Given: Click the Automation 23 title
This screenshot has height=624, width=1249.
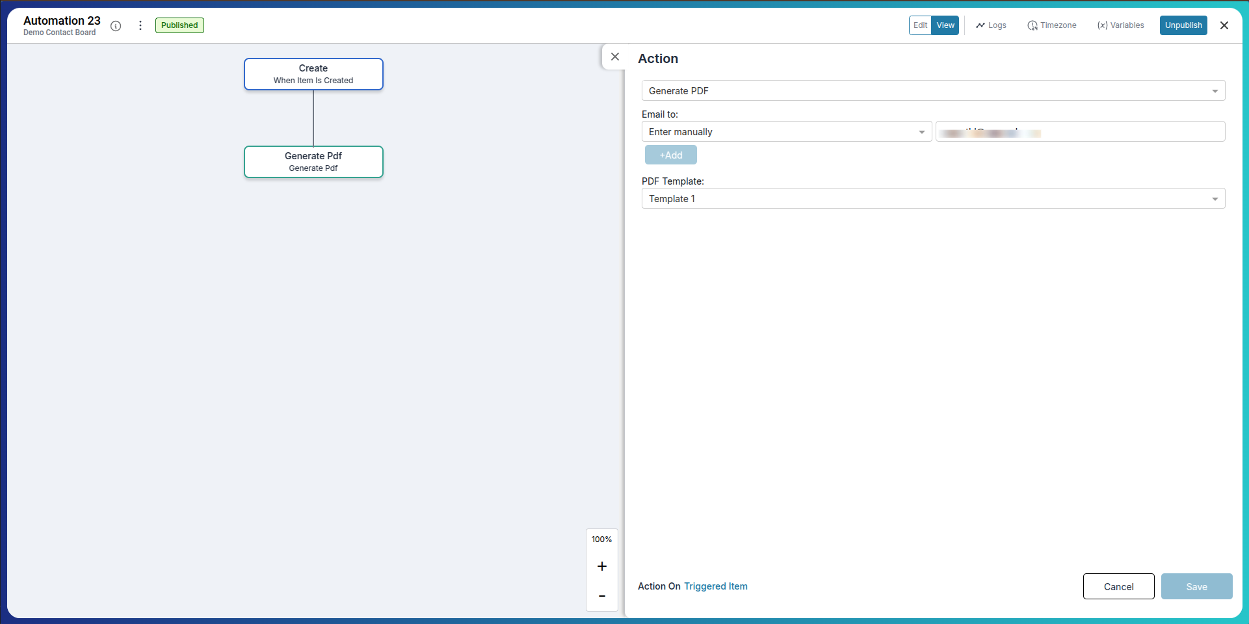Looking at the screenshot, I should (x=62, y=21).
